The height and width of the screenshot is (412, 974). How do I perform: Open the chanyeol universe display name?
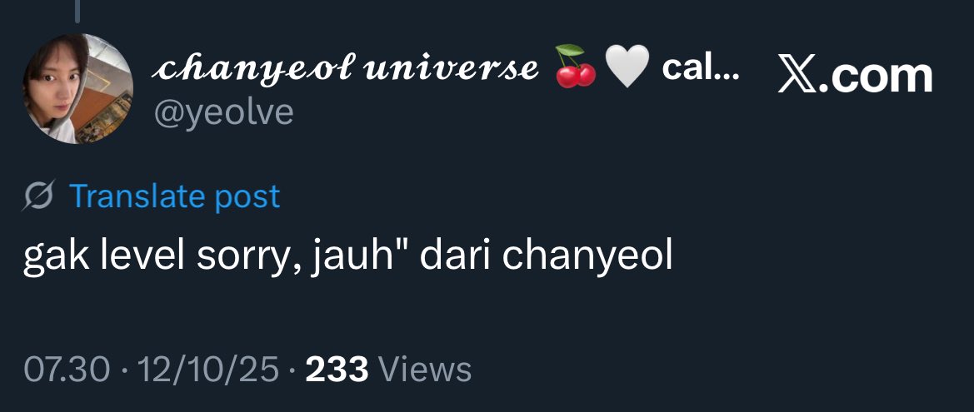[x=346, y=67]
